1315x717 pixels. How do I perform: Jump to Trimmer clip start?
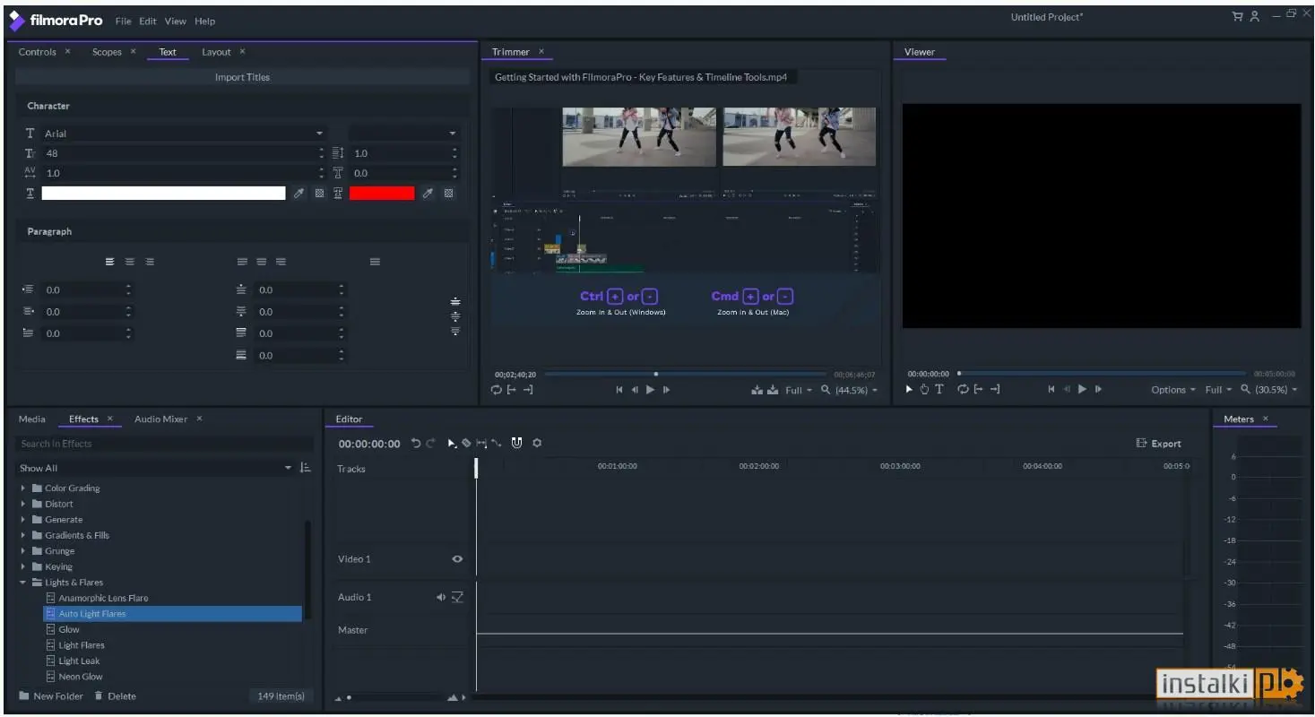(619, 390)
